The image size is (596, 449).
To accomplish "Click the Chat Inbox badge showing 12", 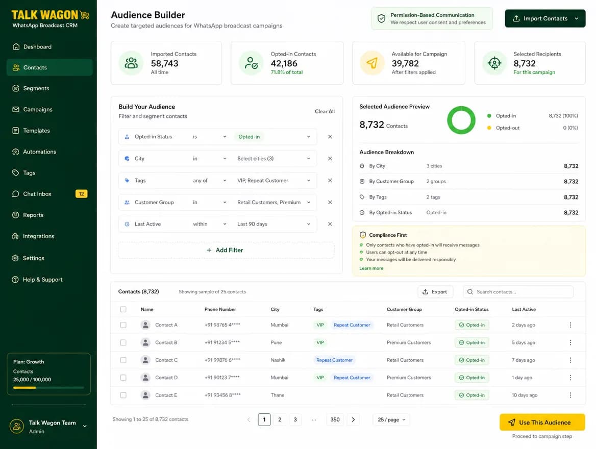I will point(81,194).
